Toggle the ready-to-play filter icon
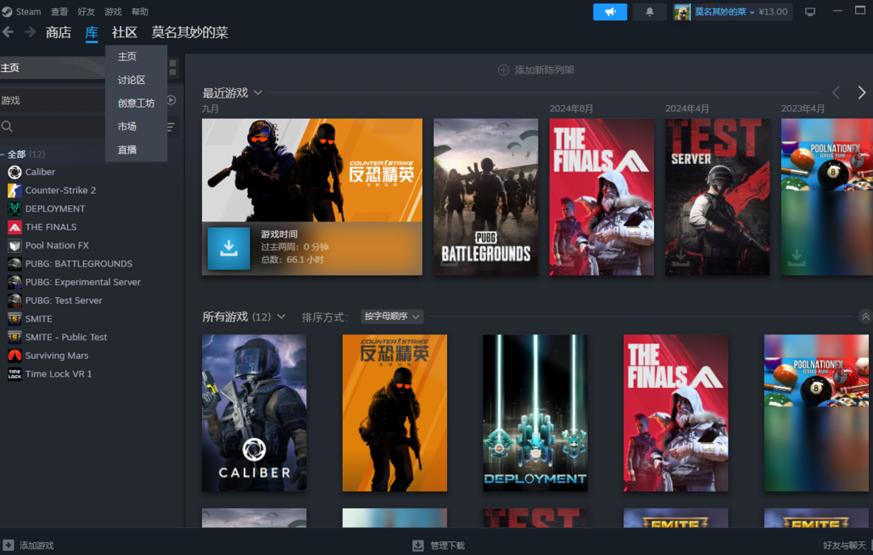The height and width of the screenshot is (555, 873). click(x=171, y=100)
